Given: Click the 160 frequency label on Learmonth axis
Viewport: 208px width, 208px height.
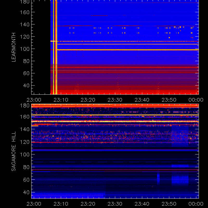Looking at the screenshot, I should (25, 12).
